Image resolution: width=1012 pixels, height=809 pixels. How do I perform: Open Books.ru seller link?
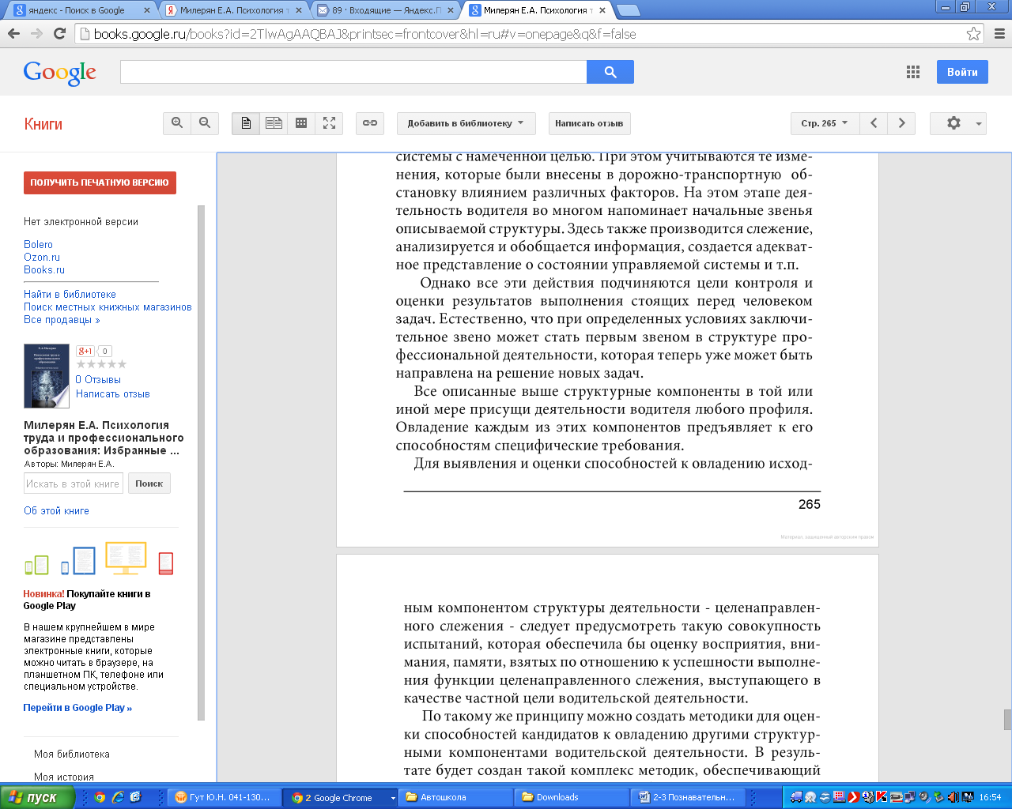coord(44,270)
